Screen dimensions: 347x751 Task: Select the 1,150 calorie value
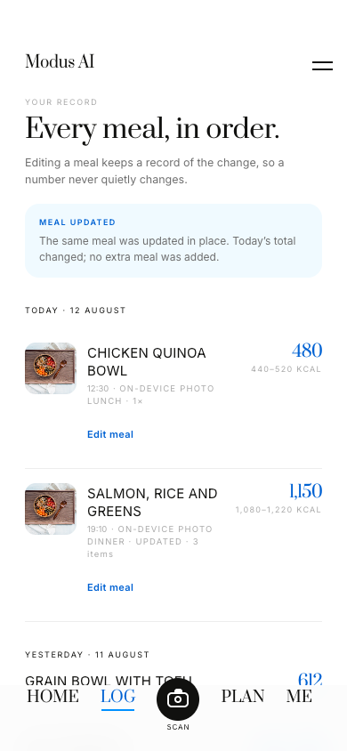pyautogui.click(x=305, y=491)
